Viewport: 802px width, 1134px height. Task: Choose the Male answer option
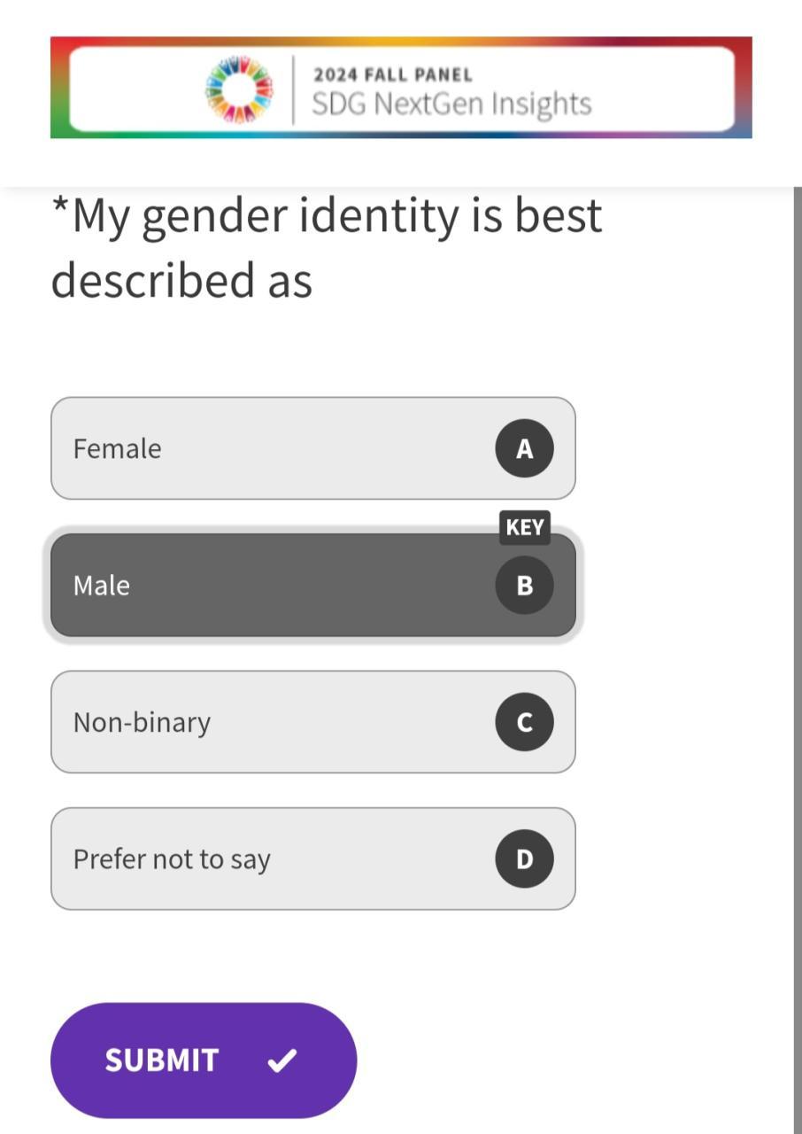point(266,585)
